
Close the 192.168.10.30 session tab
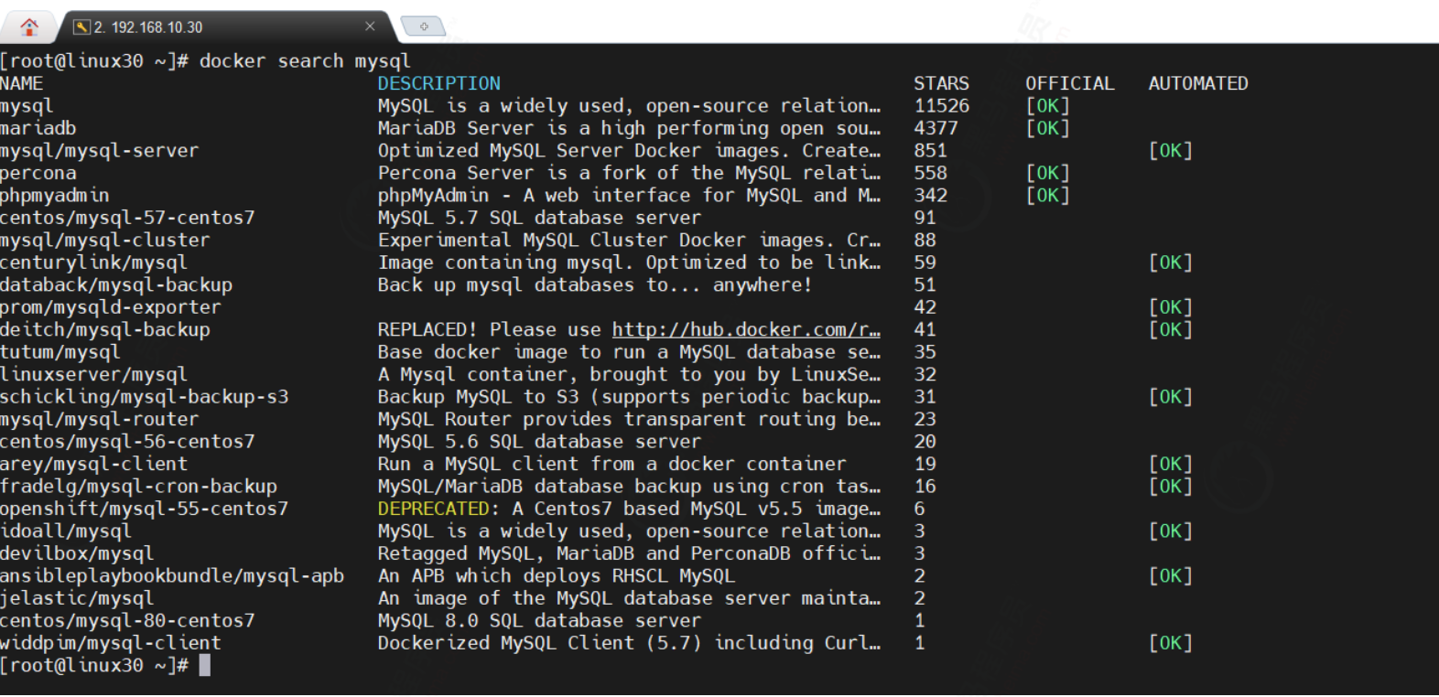point(370,27)
